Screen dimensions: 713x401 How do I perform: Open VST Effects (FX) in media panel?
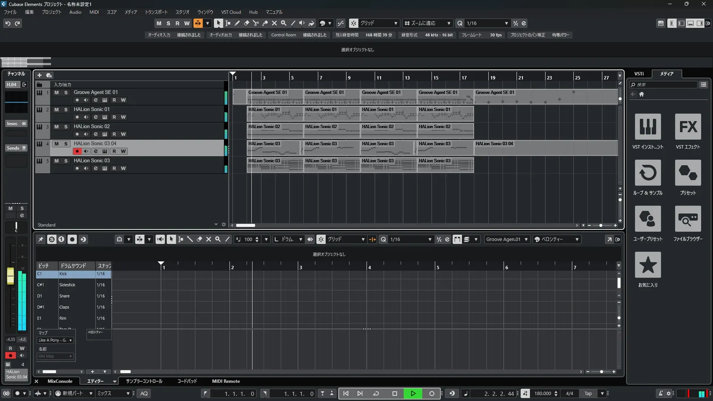pyautogui.click(x=688, y=127)
